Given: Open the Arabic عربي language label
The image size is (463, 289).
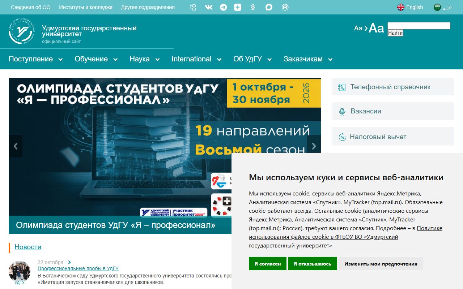Looking at the screenshot, I should (447, 7).
